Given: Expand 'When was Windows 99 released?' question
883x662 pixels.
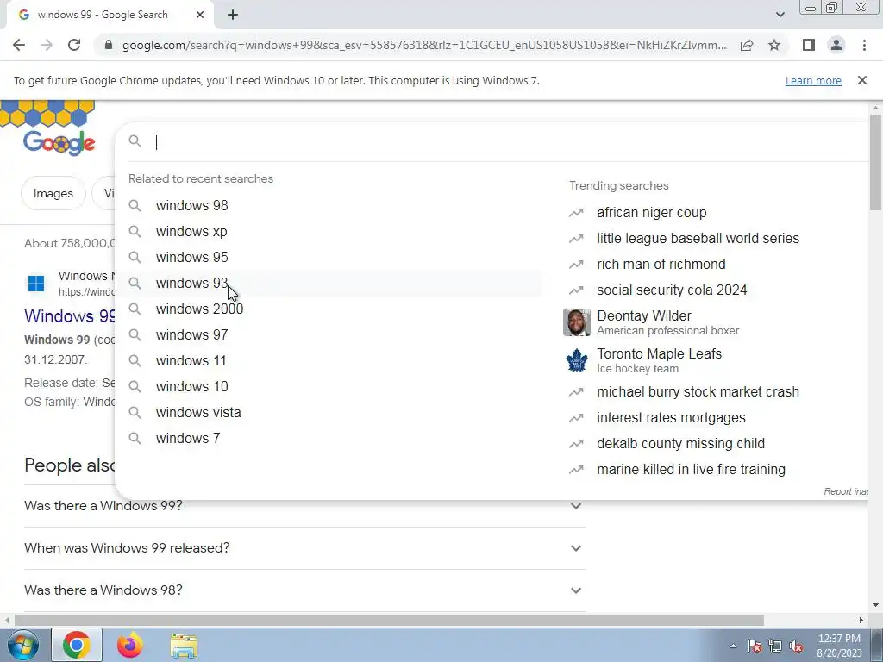Looking at the screenshot, I should pyautogui.click(x=304, y=547).
